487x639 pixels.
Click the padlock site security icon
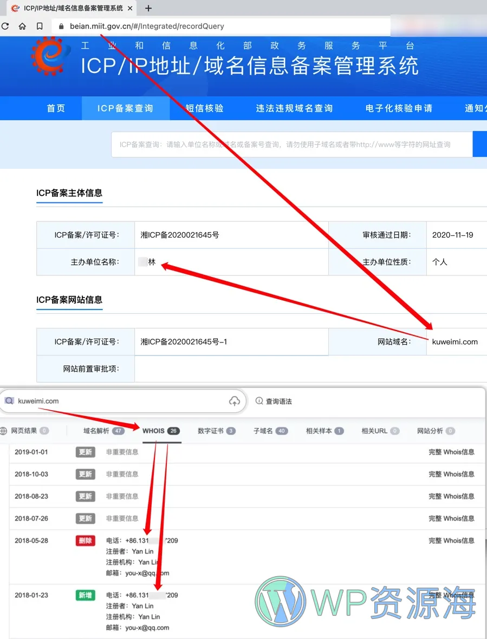[x=61, y=26]
